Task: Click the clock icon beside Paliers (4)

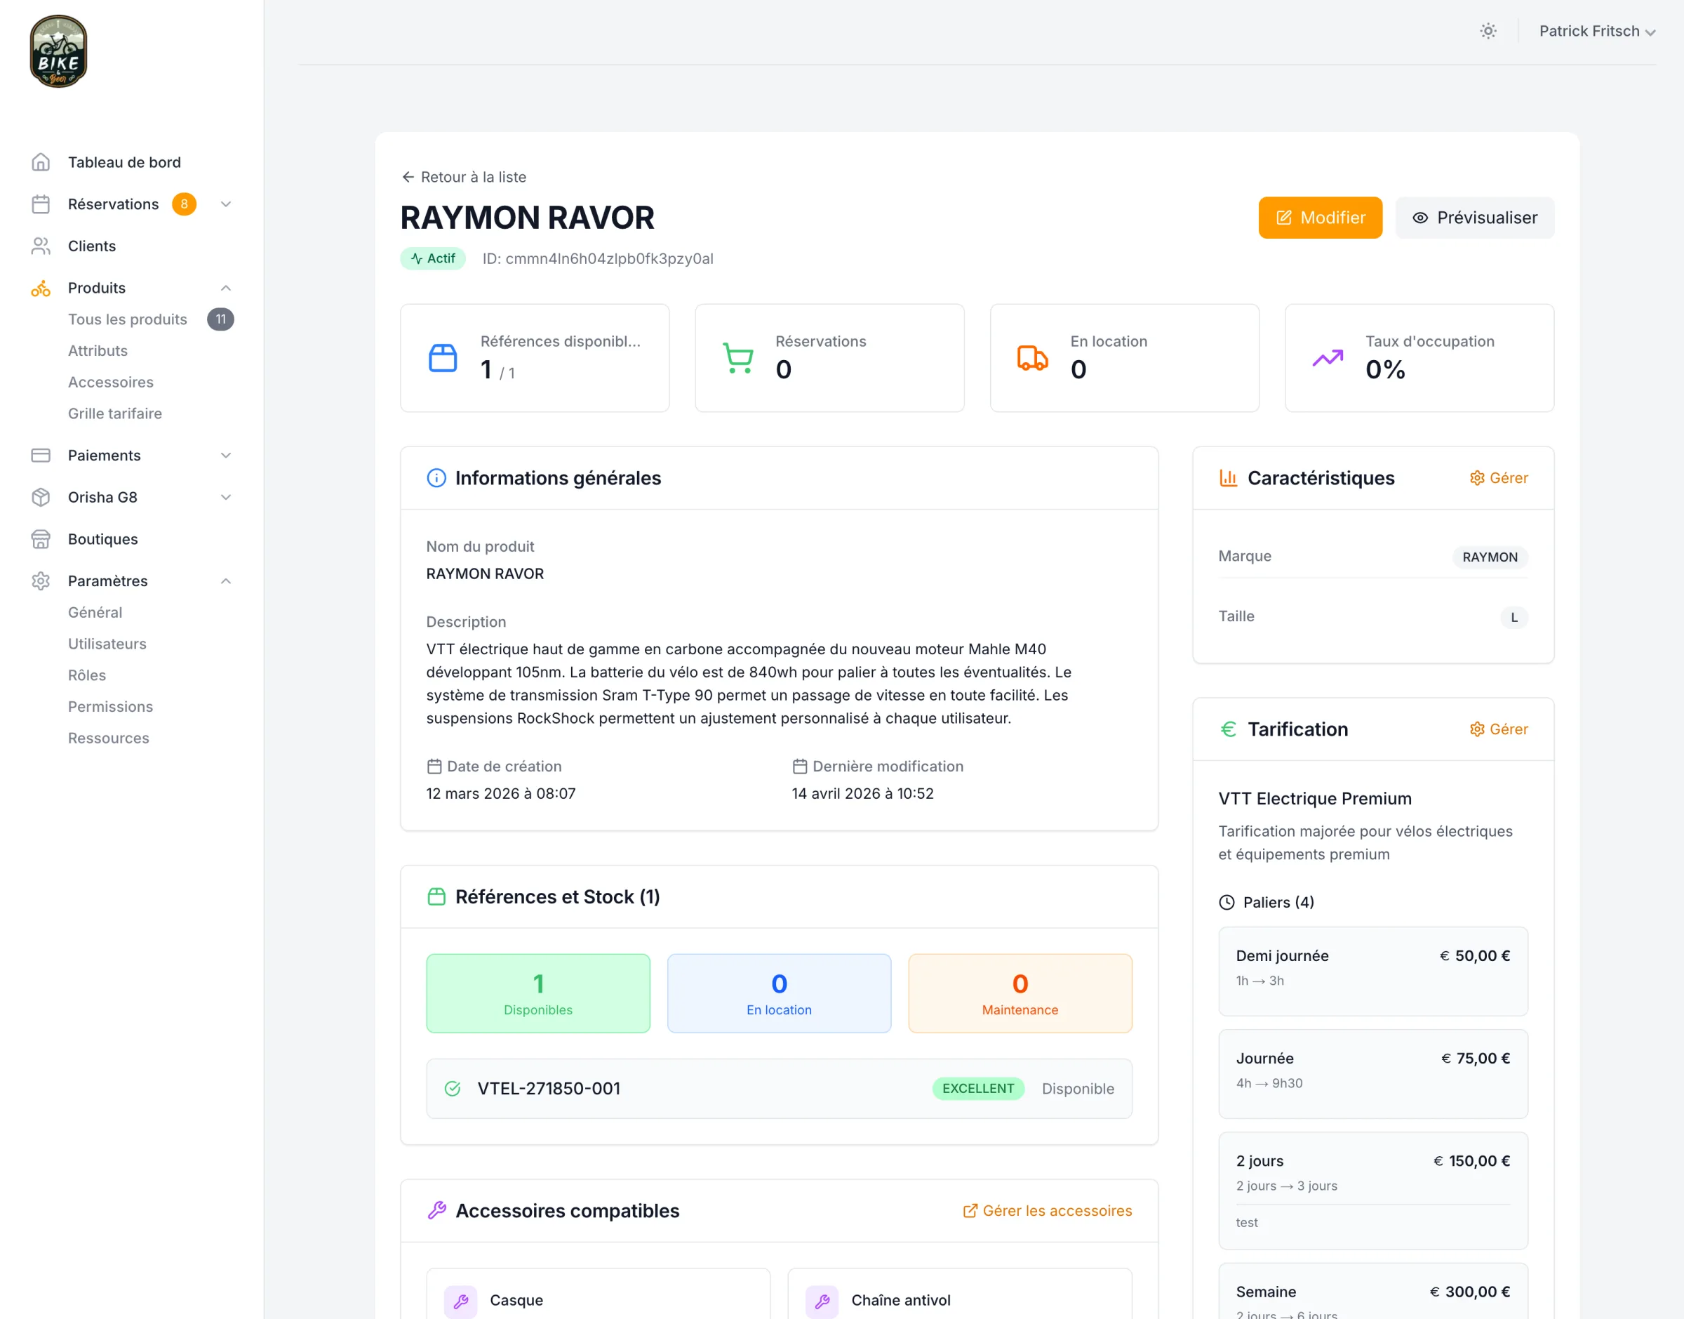Action: [x=1227, y=902]
